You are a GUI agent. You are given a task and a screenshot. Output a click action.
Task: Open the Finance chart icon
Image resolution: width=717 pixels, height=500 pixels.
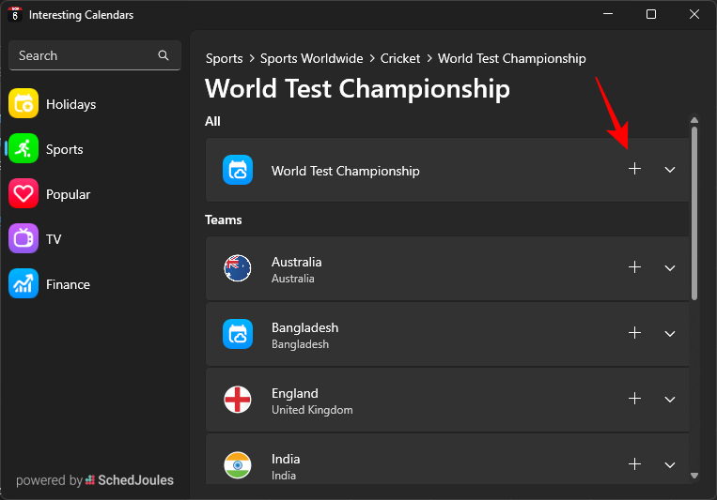click(x=23, y=284)
